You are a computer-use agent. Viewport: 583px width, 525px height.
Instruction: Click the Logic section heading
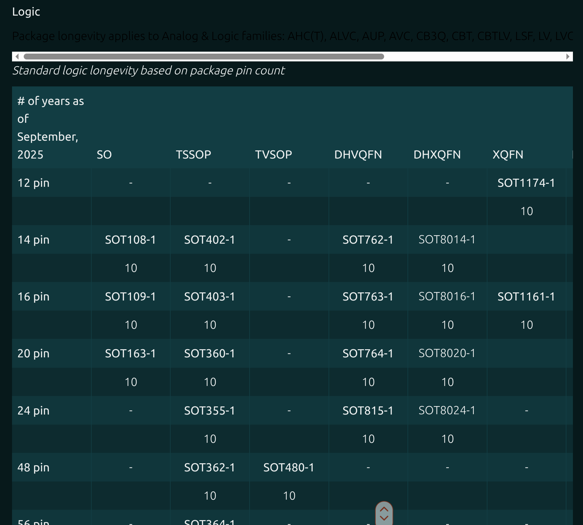(26, 12)
